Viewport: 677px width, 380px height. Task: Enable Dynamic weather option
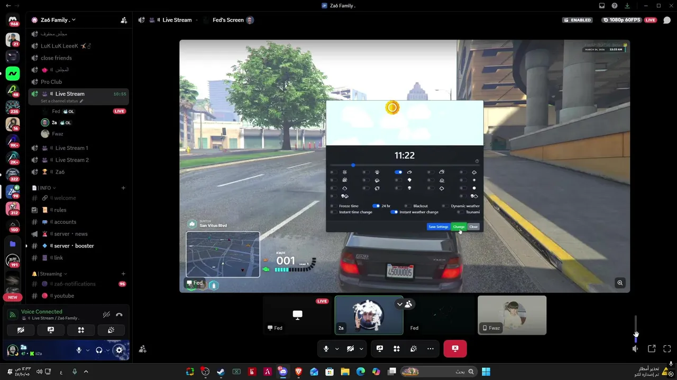pyautogui.click(x=445, y=206)
